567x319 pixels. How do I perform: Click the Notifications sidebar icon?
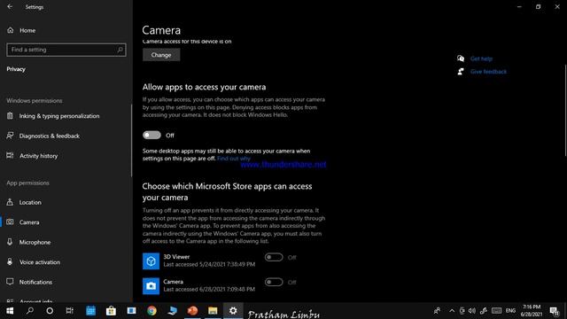pyautogui.click(x=10, y=282)
